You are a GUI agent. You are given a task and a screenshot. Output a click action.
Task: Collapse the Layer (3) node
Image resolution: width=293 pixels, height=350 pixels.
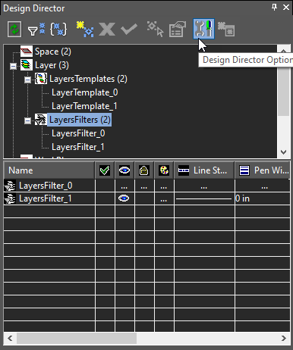(x=13, y=67)
